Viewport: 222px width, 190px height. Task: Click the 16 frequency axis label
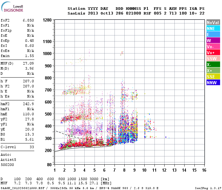tap(204, 170)
